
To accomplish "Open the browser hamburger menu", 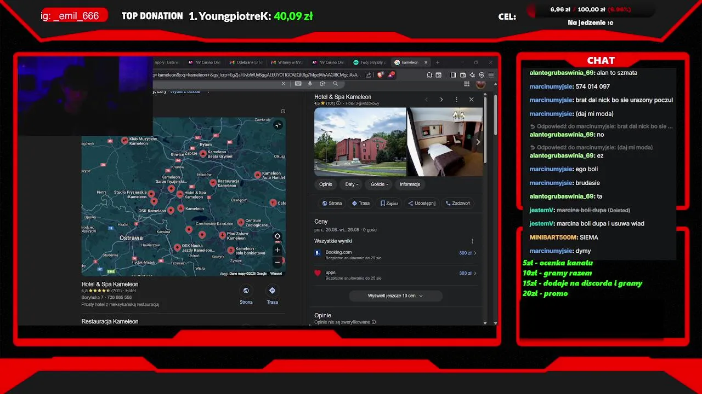I will coord(491,75).
